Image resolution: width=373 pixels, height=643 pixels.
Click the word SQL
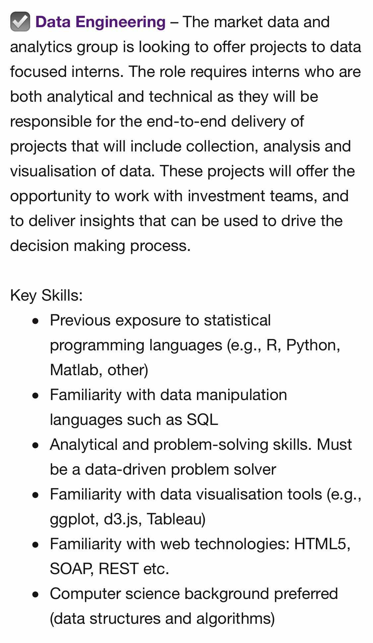click(202, 420)
